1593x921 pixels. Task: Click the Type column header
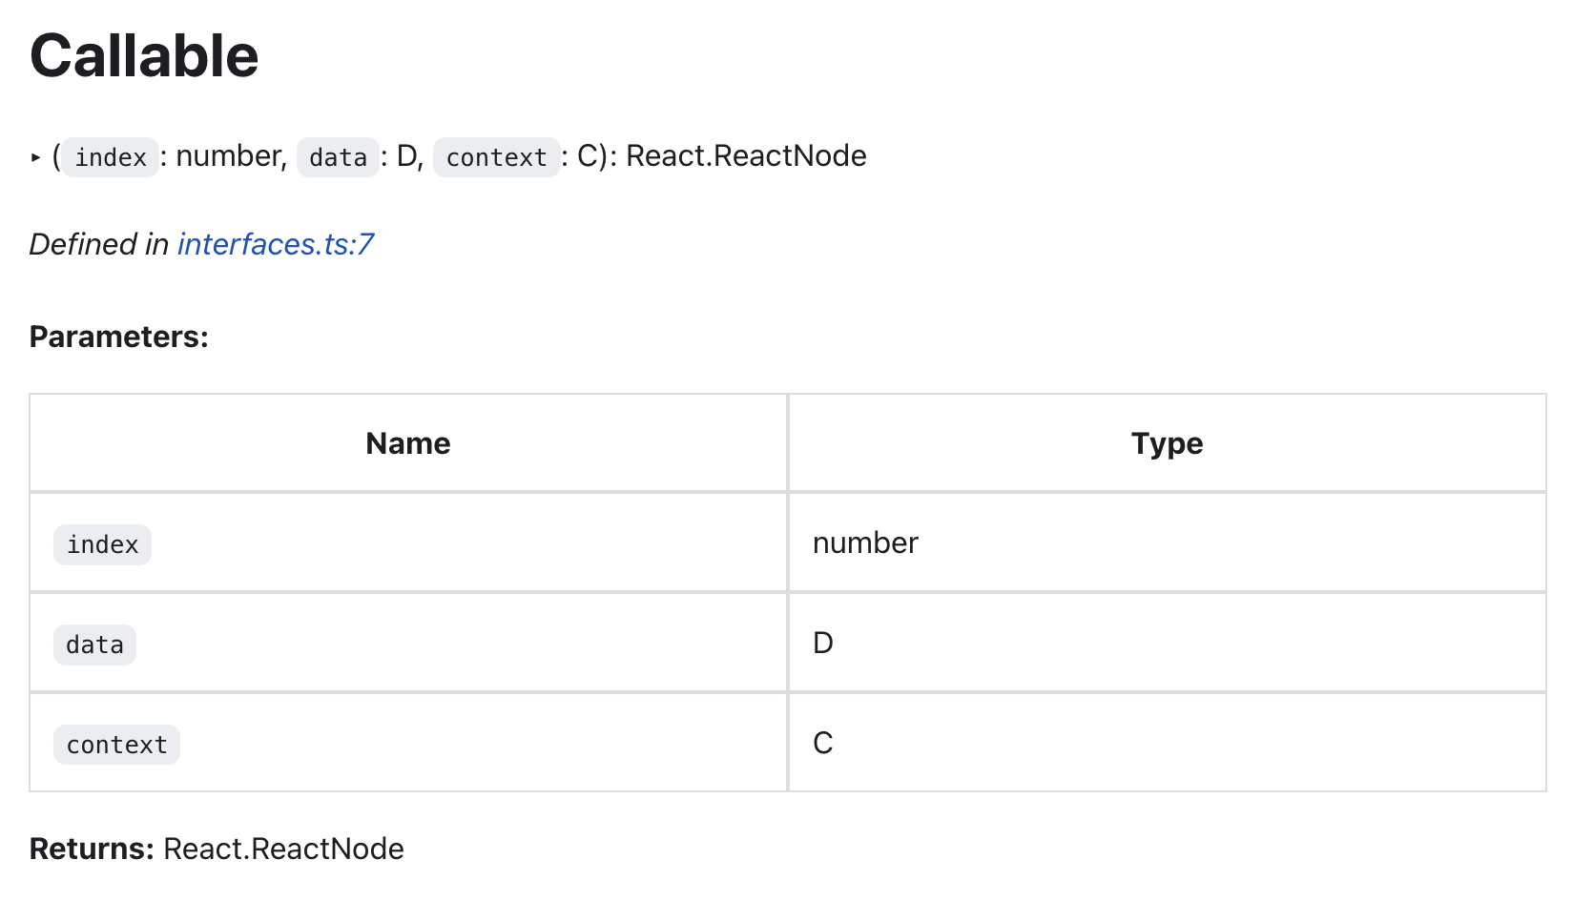pos(1167,443)
